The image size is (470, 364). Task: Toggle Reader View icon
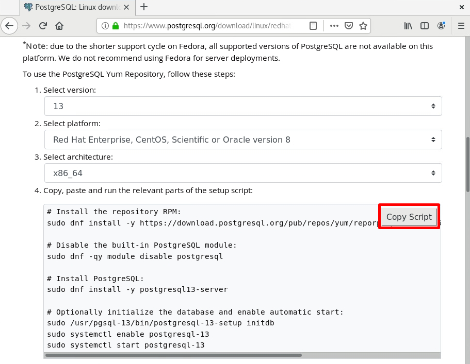pos(313,26)
